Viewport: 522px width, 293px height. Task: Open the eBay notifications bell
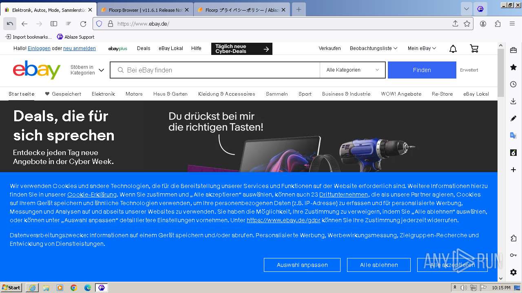(x=453, y=49)
